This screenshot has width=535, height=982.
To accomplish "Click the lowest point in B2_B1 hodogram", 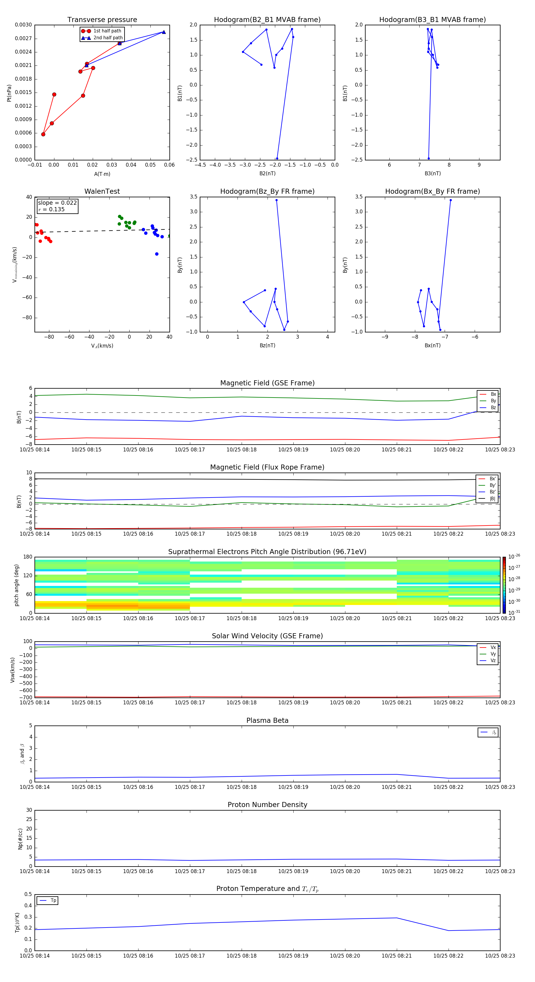I will point(277,158).
